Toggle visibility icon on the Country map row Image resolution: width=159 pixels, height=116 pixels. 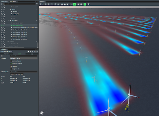pyautogui.click(x=2, y=14)
